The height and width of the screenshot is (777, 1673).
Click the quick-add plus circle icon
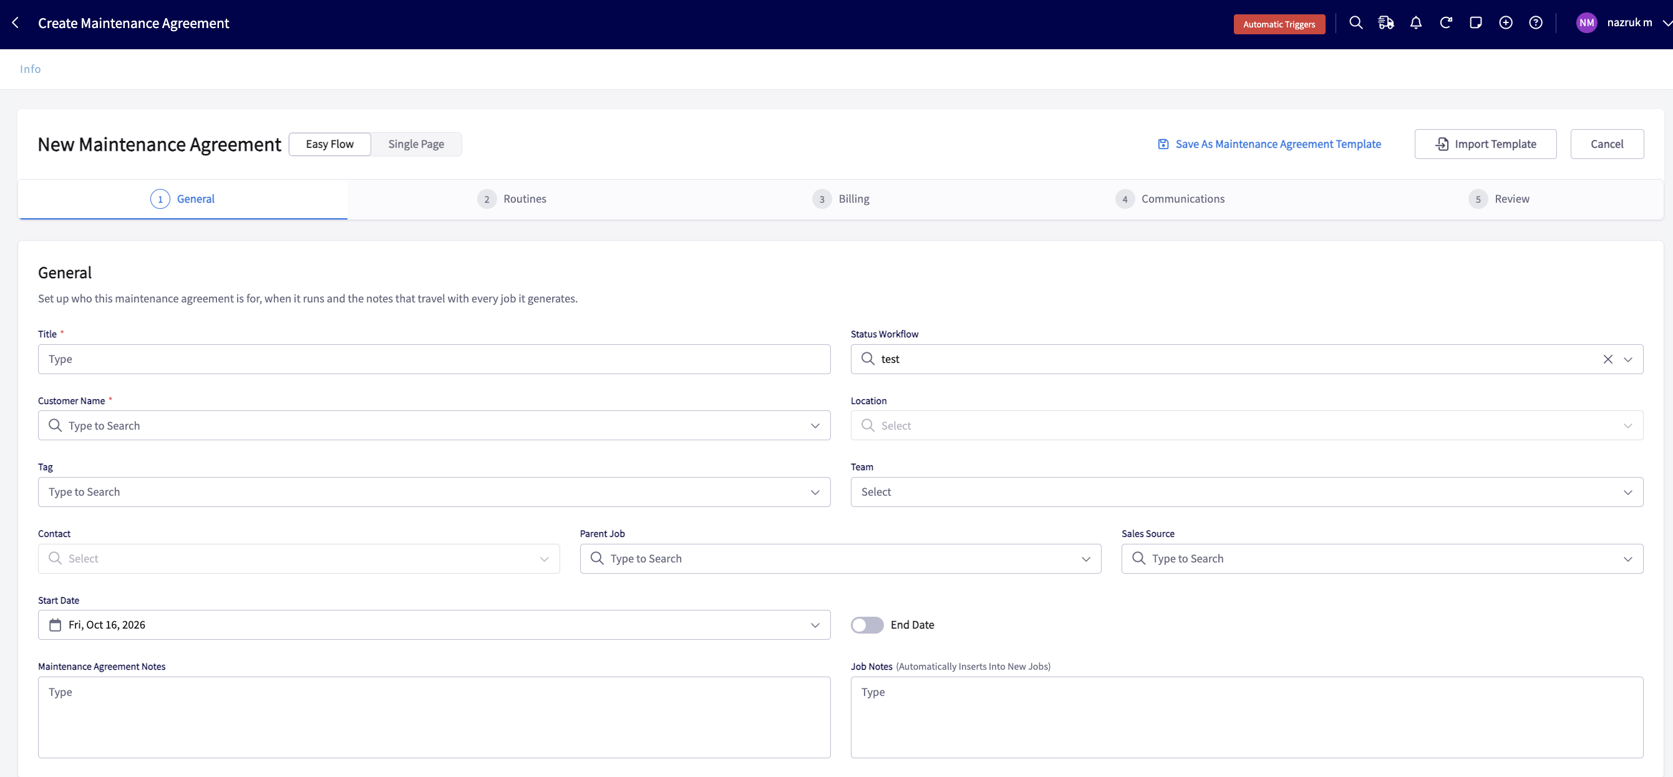pyautogui.click(x=1505, y=22)
